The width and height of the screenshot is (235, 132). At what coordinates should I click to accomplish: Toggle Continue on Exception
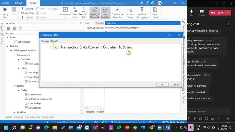click(117, 12)
